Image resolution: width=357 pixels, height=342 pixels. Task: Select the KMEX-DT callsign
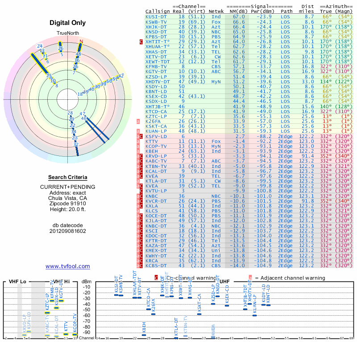point(156,251)
